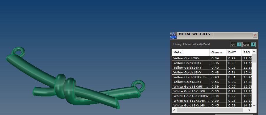
Task: Select the White Gold18K:10KW row
Action: point(212,96)
